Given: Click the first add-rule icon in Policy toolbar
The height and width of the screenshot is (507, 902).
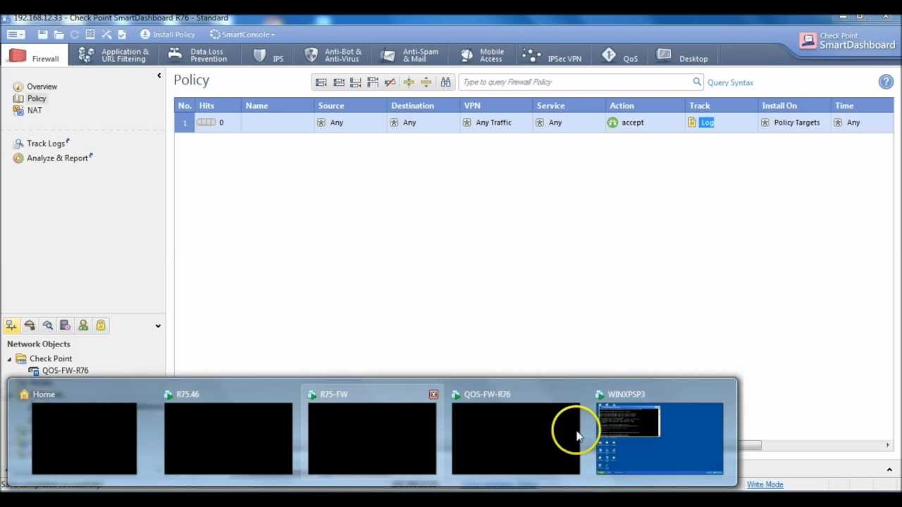Looking at the screenshot, I should click(321, 82).
